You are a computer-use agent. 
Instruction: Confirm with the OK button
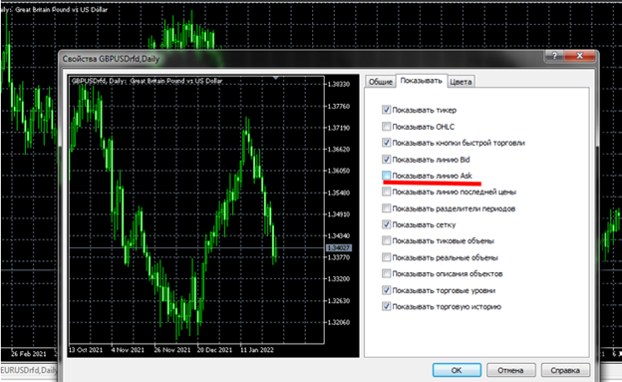pyautogui.click(x=457, y=370)
